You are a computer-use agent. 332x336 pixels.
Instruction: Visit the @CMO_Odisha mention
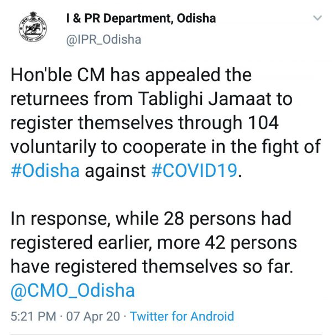coord(72,291)
